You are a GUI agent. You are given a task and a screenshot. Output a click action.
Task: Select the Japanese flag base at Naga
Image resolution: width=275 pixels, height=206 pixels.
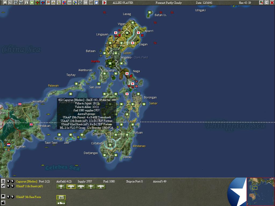(x=127, y=73)
